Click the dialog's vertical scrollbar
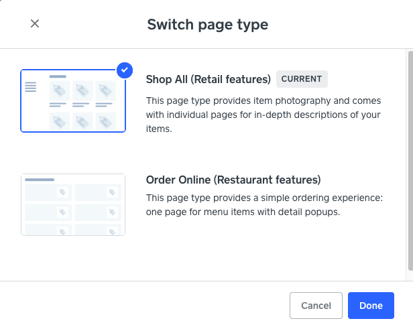The height and width of the screenshot is (327, 413). point(410,161)
